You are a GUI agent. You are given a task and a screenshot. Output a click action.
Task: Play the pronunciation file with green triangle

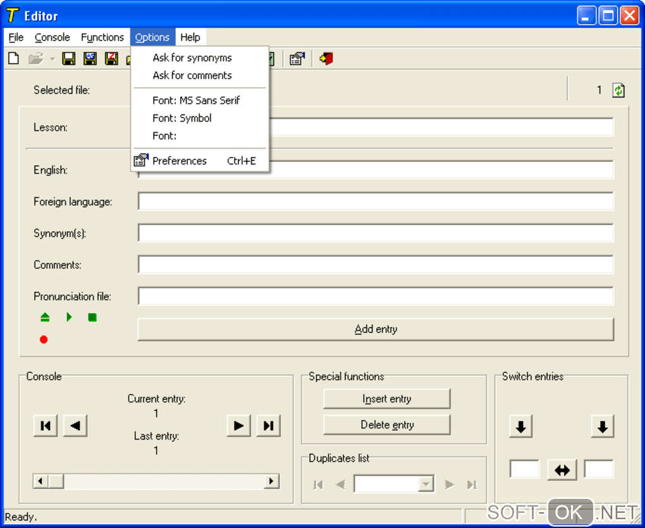(x=70, y=317)
